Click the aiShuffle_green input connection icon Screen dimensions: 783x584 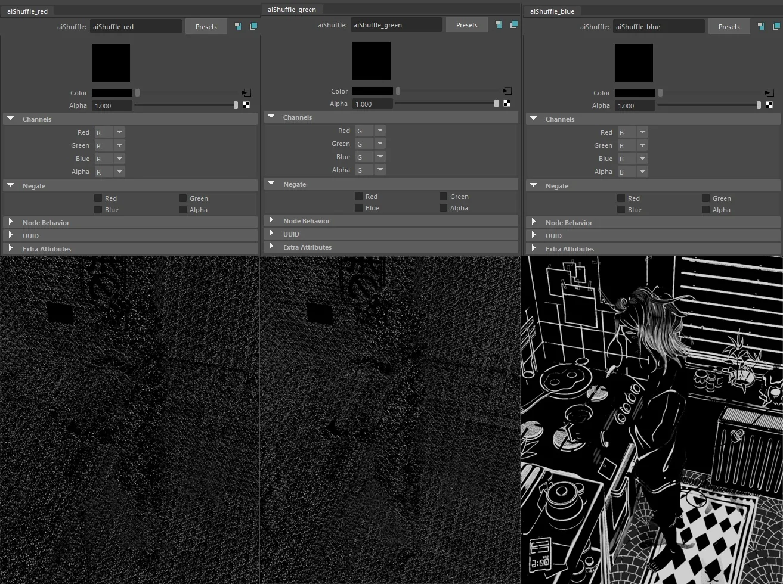coord(499,24)
